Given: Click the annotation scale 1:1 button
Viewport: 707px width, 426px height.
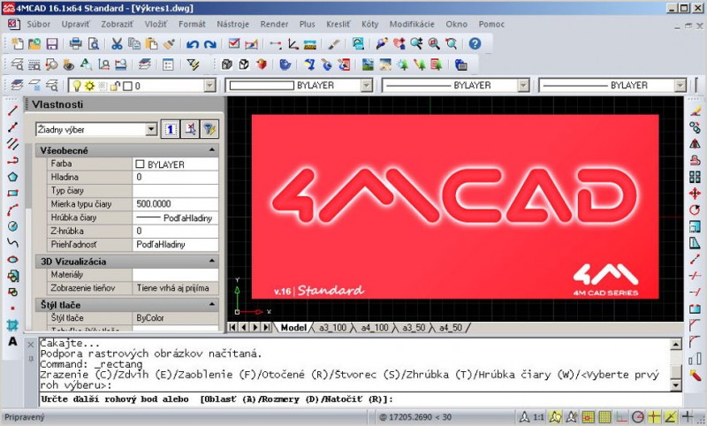Looking at the screenshot, I should click(x=538, y=417).
